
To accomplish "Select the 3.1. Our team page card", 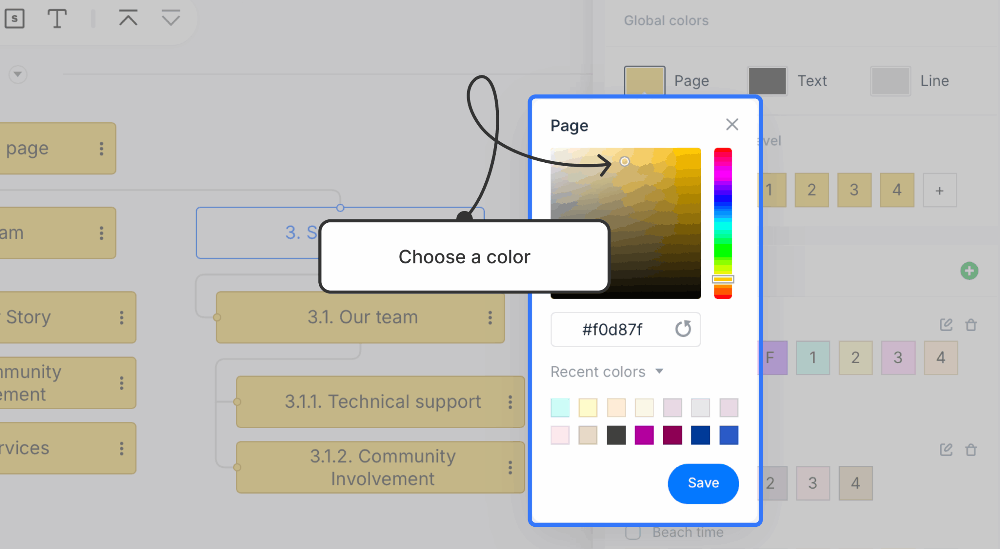I will point(360,317).
